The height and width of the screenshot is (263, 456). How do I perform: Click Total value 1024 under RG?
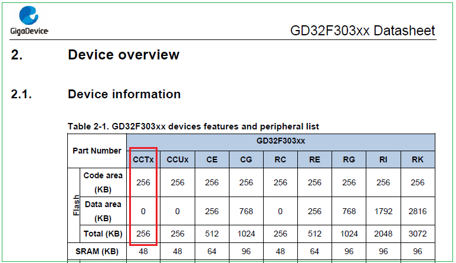349,234
